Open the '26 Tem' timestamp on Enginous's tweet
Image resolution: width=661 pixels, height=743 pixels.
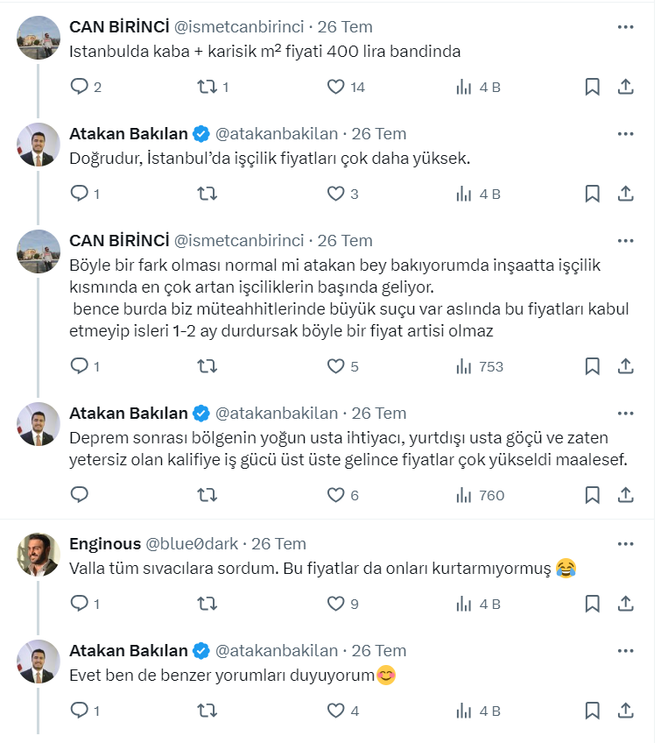[278, 544]
